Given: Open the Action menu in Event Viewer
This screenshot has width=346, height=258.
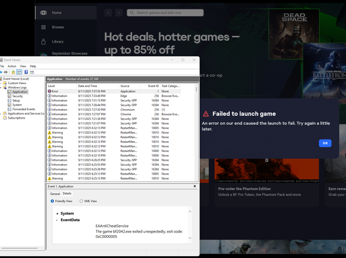Looking at the screenshot, I should 12,66.
